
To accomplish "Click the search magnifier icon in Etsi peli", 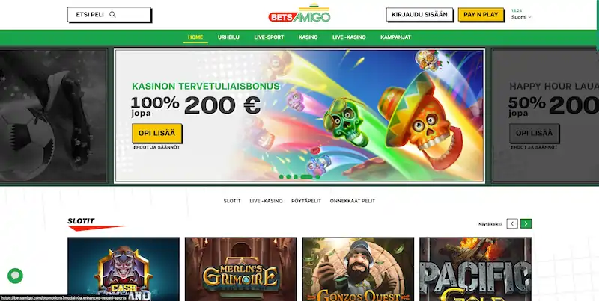I will tap(112, 14).
